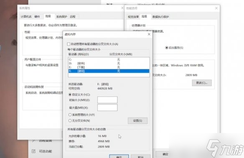
Task: Open 硬件 tab in 系统属性
Action: coord(37,16)
